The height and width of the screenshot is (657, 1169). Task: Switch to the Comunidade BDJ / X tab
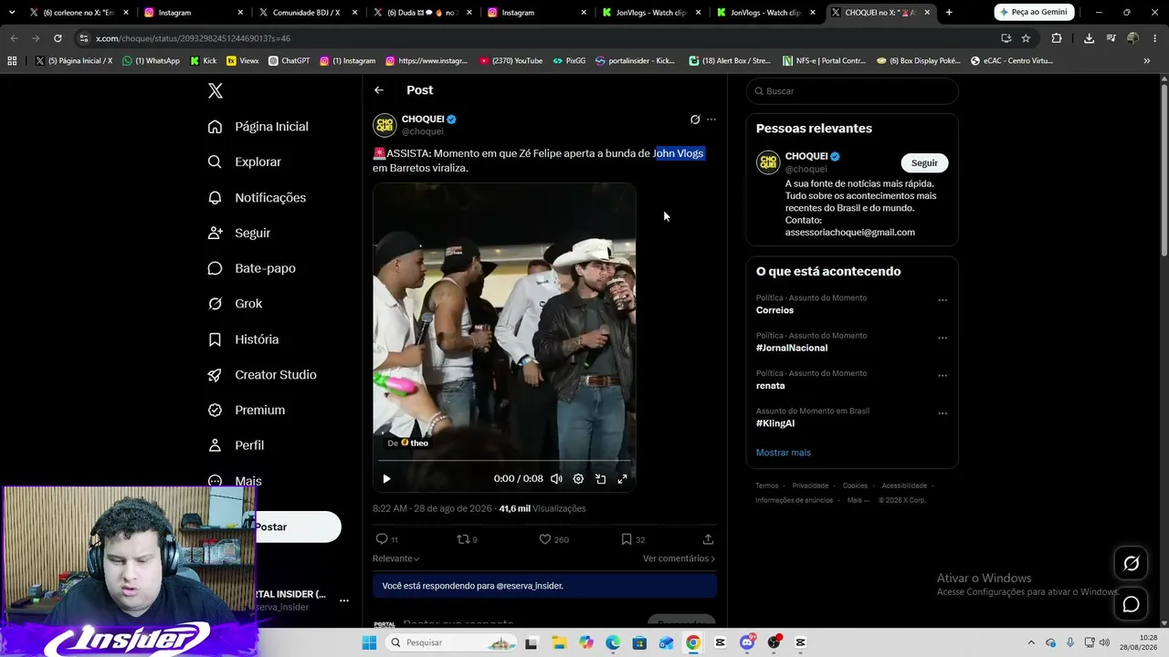[306, 13]
